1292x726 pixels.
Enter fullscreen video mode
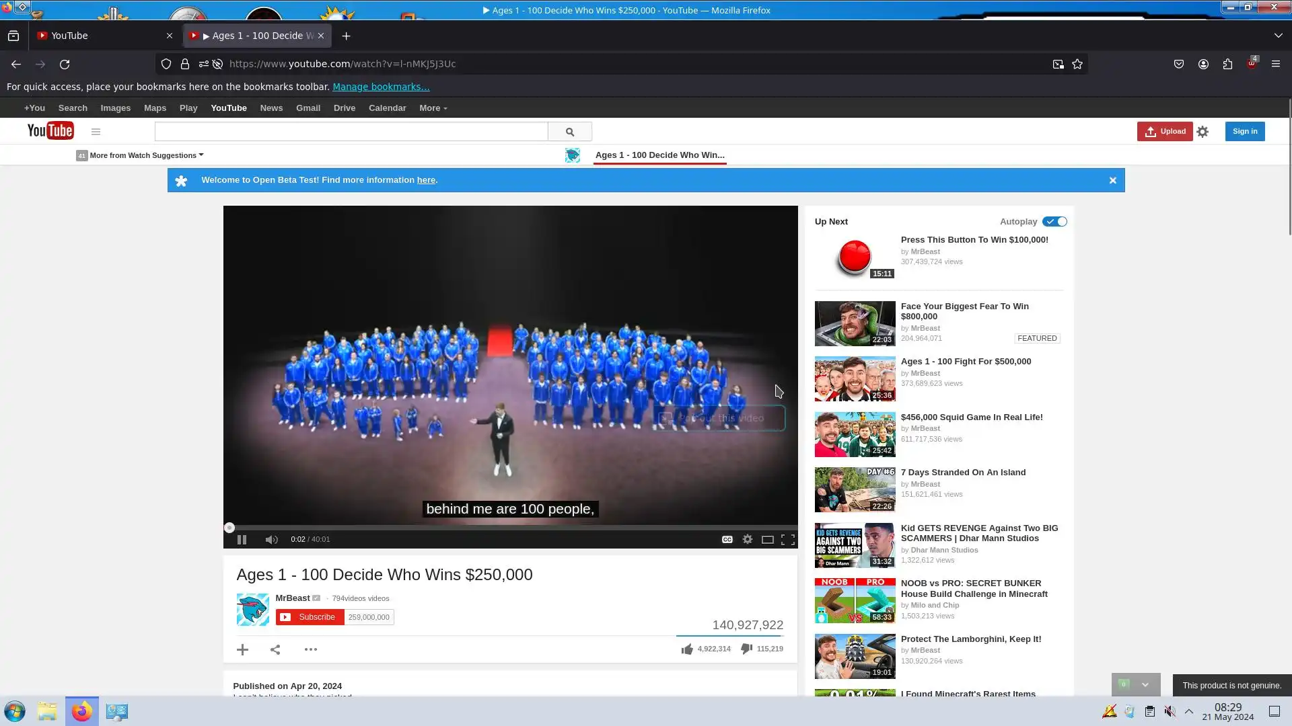[x=788, y=540]
